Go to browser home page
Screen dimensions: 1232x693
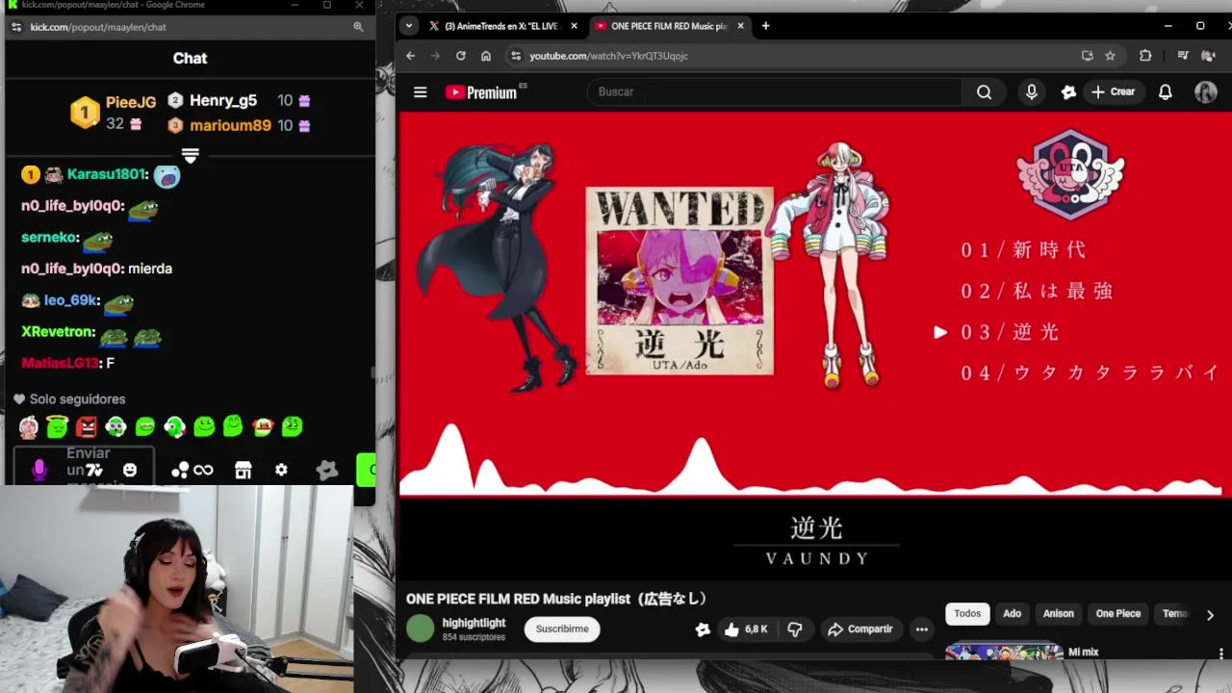coord(486,56)
